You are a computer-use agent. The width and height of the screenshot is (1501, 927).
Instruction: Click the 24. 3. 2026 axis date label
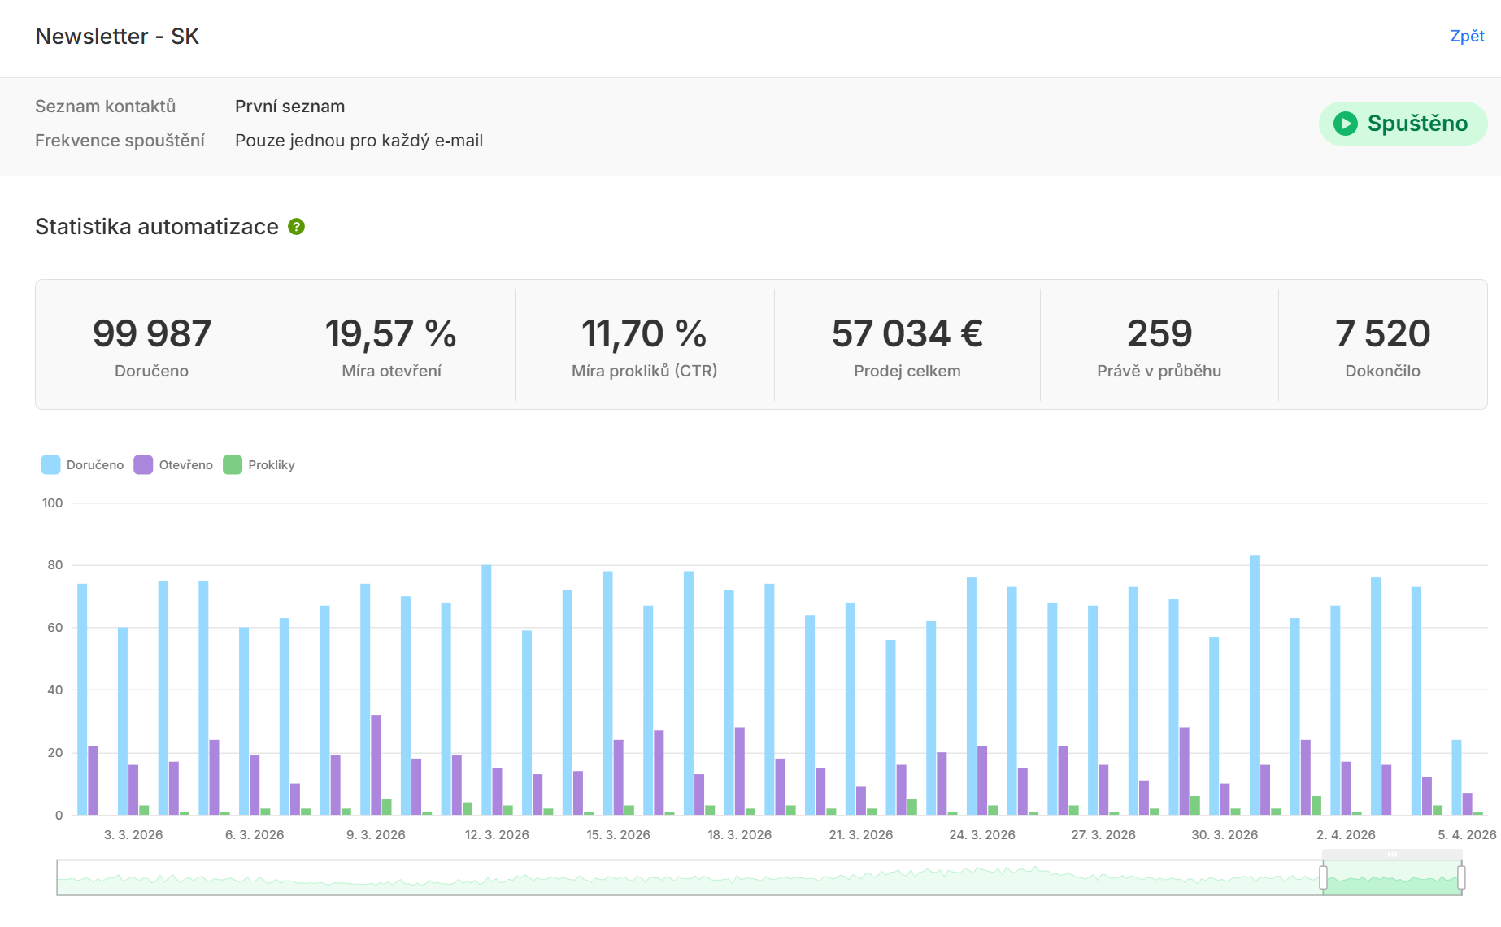click(982, 835)
